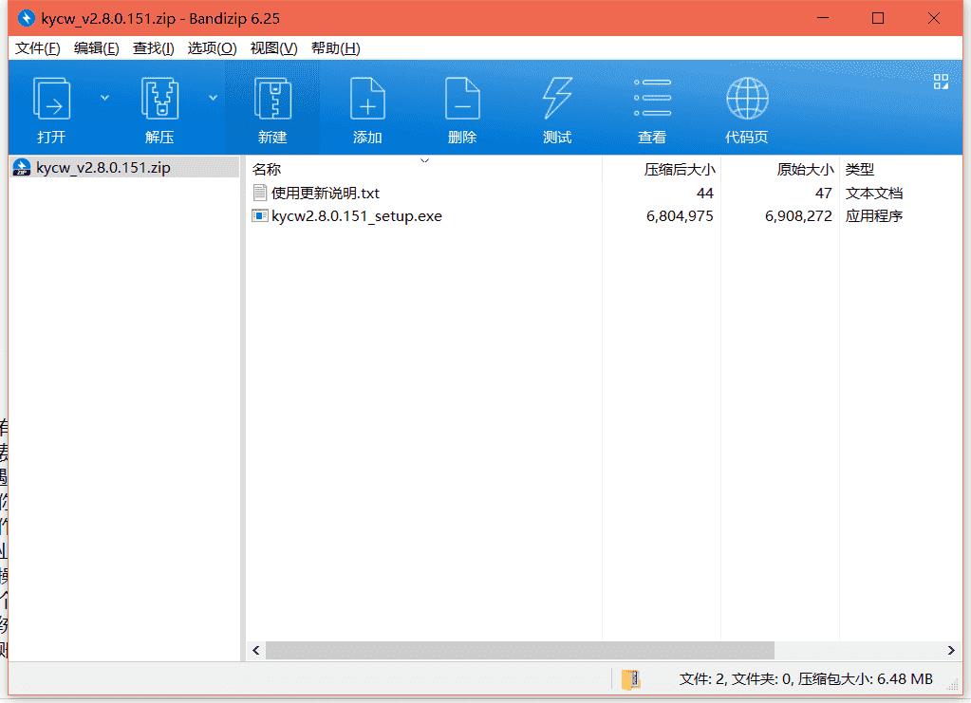971x703 pixels.
Task: Click the Bandizip logo in title bar
Action: tap(26, 19)
